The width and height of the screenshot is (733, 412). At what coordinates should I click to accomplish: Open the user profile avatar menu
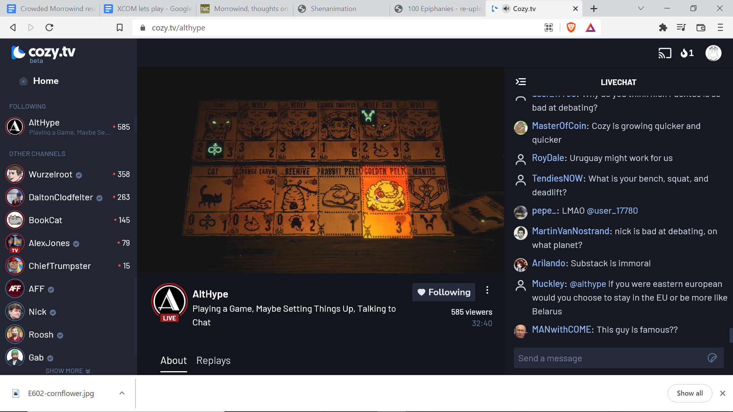tap(713, 53)
